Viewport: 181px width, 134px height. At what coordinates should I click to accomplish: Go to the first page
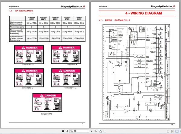click(x=63, y=131)
